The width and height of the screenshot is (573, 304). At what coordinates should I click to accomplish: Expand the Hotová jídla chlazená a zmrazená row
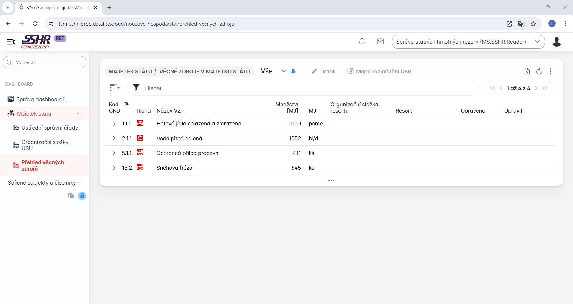point(114,124)
